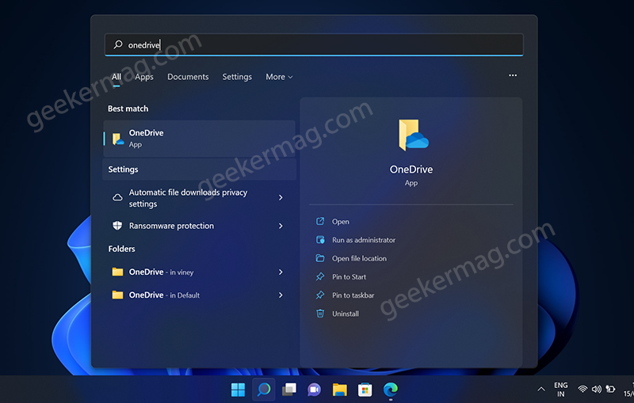Click into the search field containing onedrive
Image resolution: width=634 pixels, height=403 pixels.
[314, 44]
